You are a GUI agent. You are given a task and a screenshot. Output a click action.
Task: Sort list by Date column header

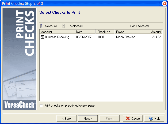tap(85, 32)
